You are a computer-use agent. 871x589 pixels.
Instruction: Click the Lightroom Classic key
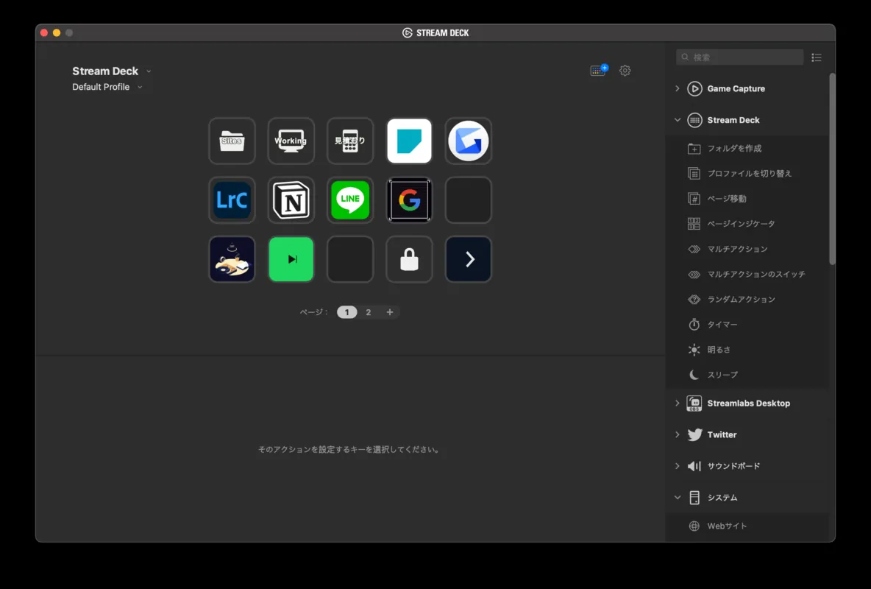[232, 200]
